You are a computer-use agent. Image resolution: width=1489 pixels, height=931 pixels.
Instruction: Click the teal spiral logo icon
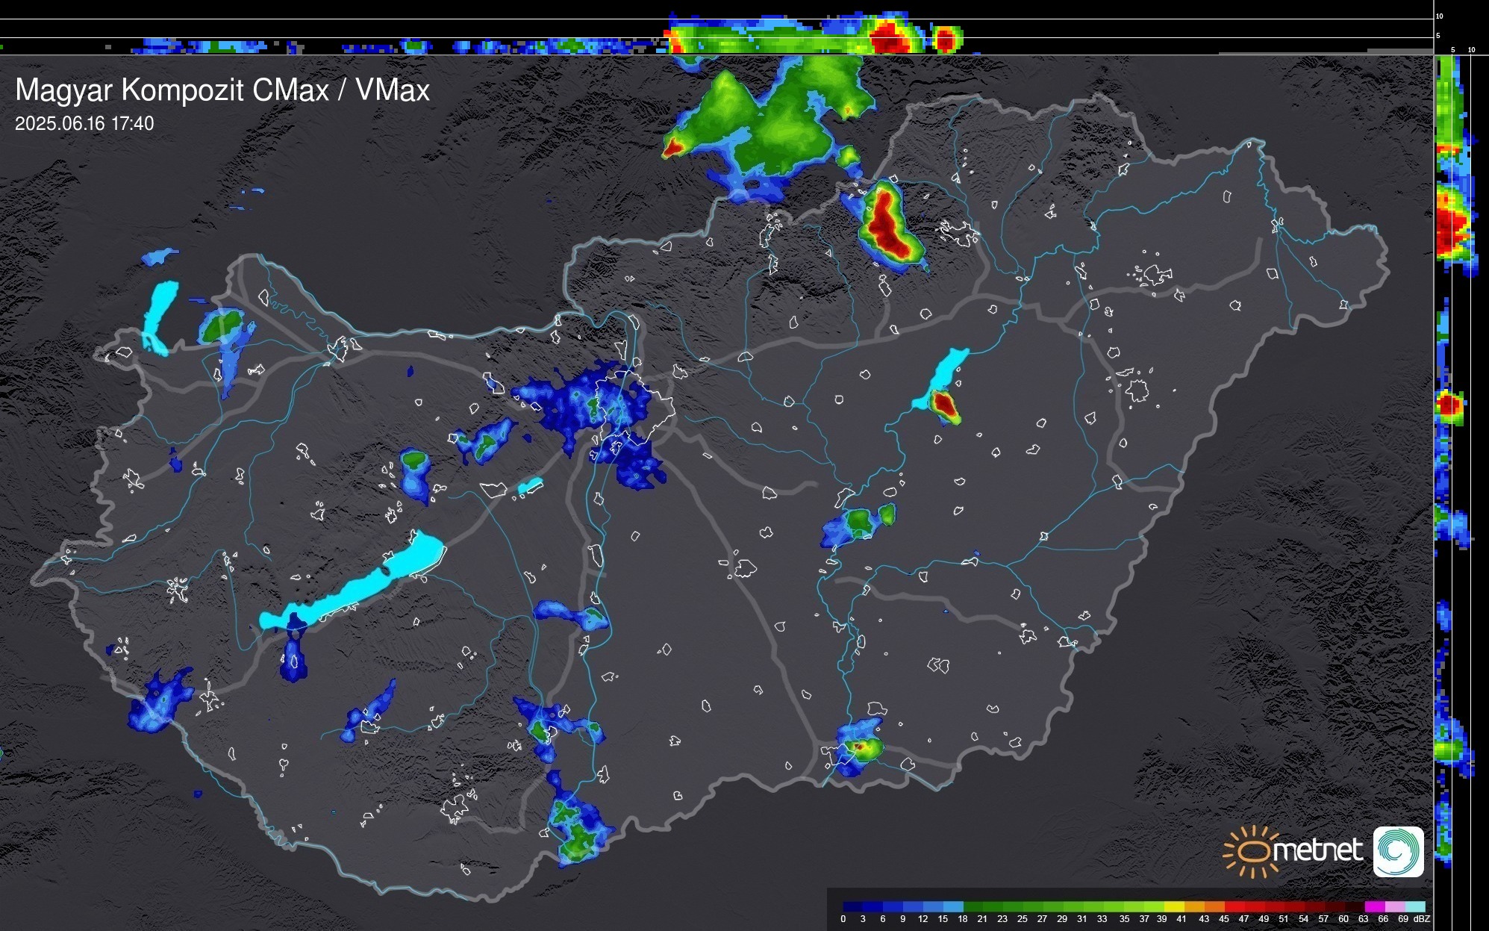1398,851
